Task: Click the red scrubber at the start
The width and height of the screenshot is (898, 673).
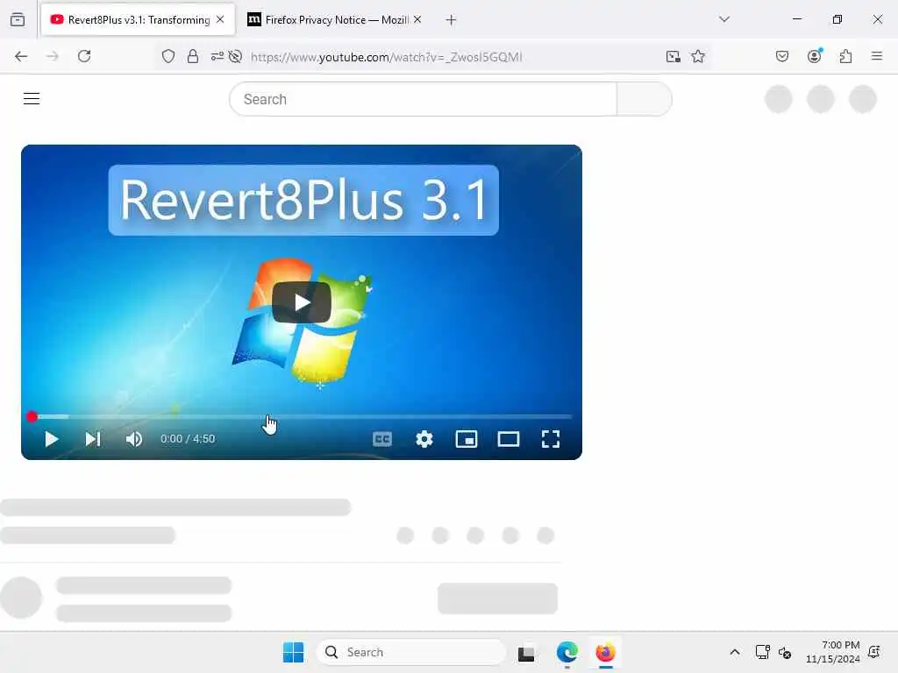Action: [32, 416]
